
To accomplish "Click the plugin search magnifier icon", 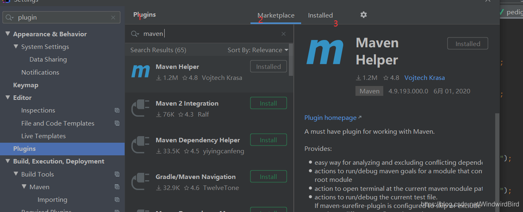I will (x=135, y=34).
